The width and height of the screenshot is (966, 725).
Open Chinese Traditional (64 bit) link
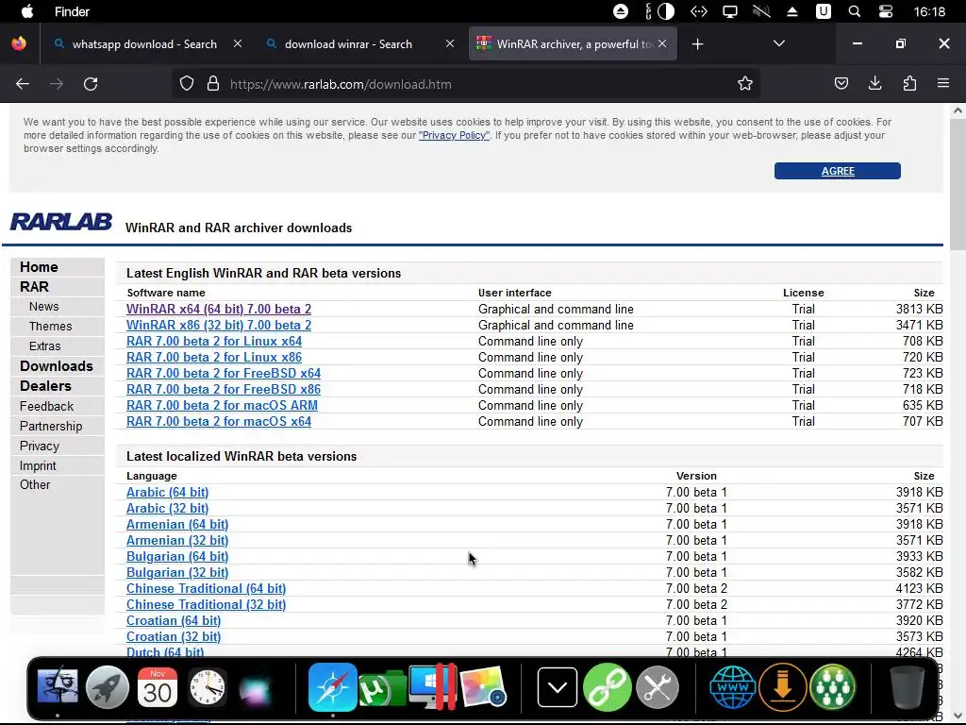pyautogui.click(x=207, y=588)
